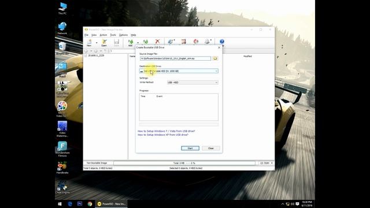Click the Total 0 MB progress bar
The width and height of the screenshot is (370, 208).
tap(184, 163)
